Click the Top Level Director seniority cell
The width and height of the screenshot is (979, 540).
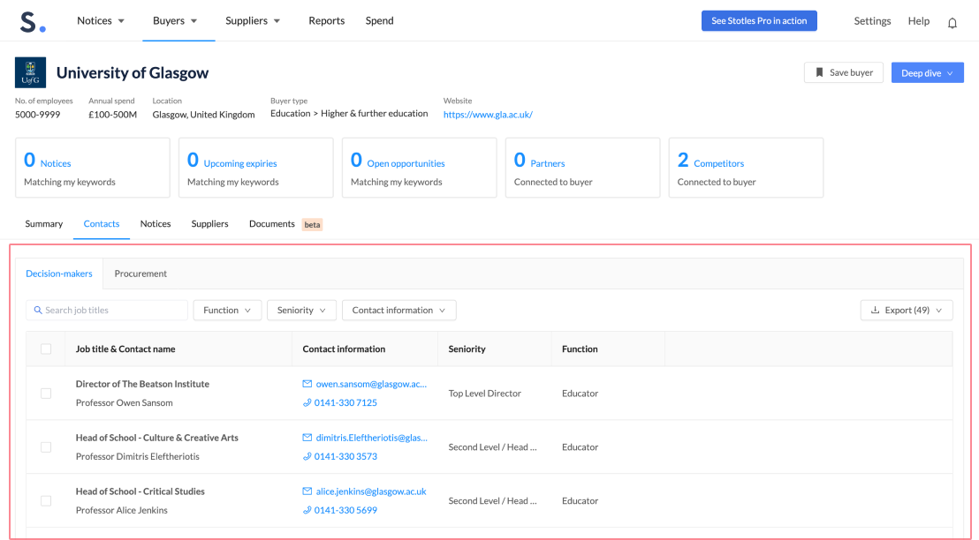[484, 394]
